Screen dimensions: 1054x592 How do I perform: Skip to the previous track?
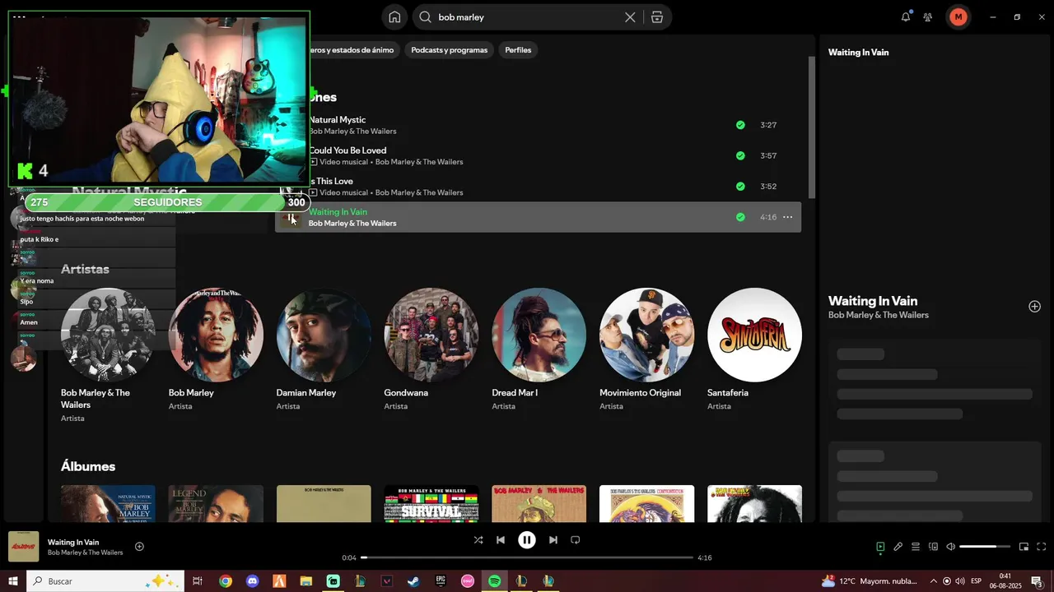[501, 540]
